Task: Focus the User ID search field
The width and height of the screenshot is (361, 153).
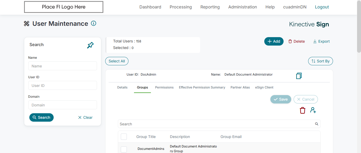Action: tap(63, 86)
